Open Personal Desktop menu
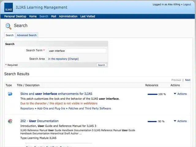 [15, 16]
